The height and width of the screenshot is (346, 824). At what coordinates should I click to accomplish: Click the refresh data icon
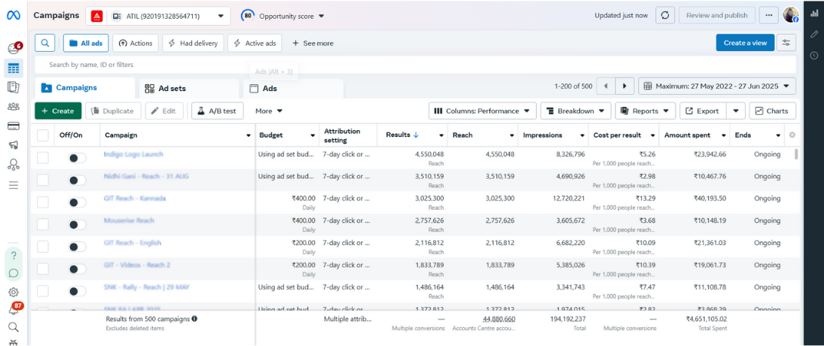665,16
